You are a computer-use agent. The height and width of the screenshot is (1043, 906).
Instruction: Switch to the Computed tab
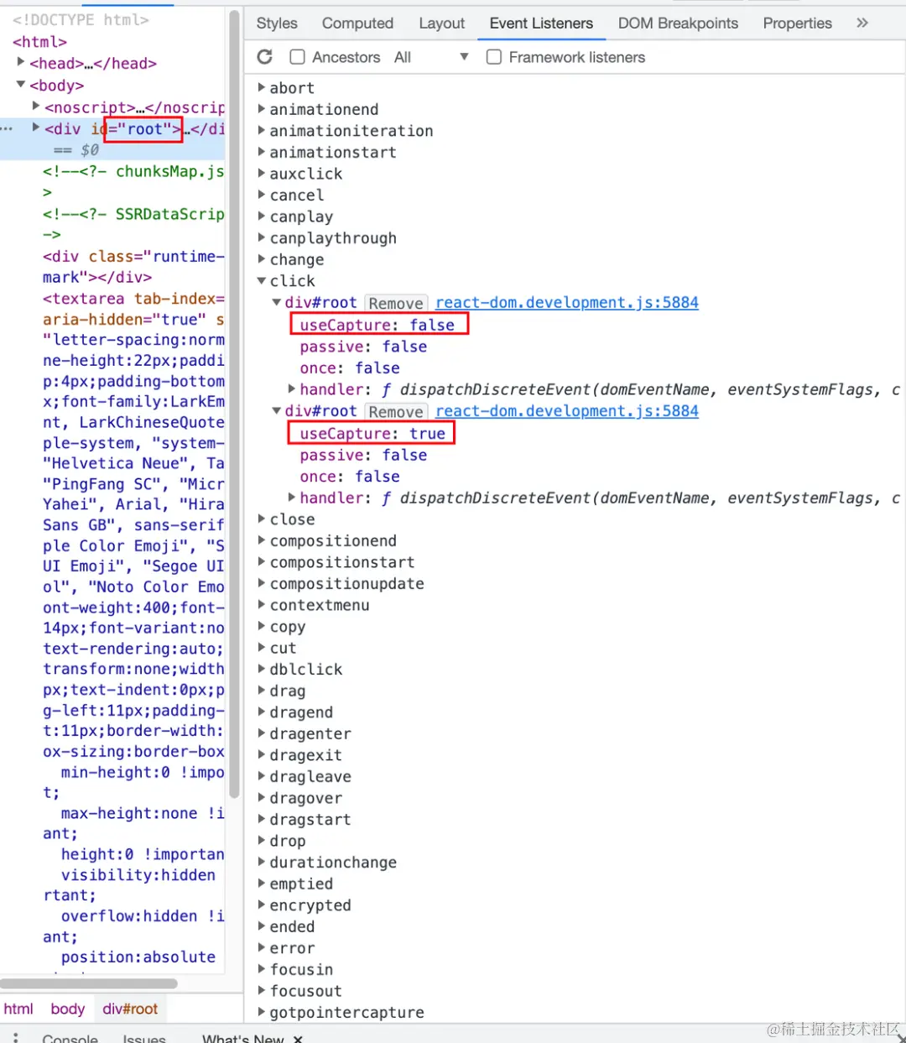(357, 23)
